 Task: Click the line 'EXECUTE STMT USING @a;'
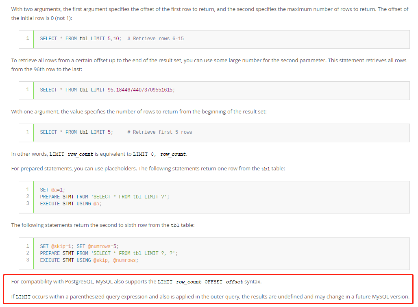point(71,204)
